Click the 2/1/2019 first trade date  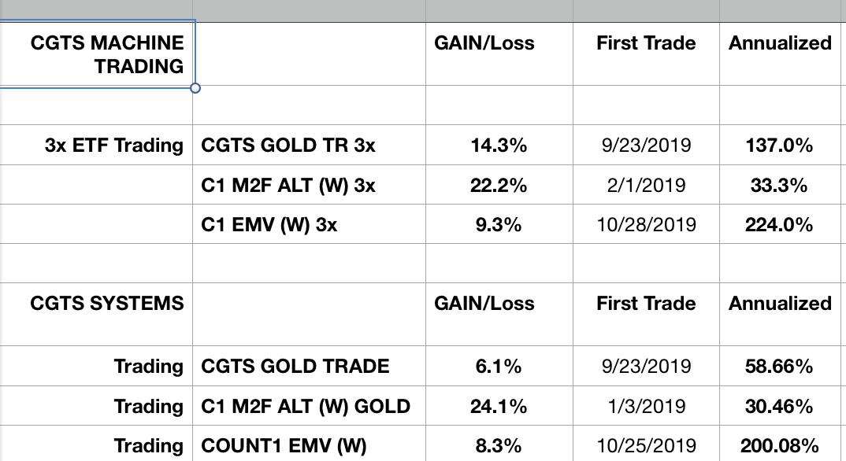(x=646, y=186)
